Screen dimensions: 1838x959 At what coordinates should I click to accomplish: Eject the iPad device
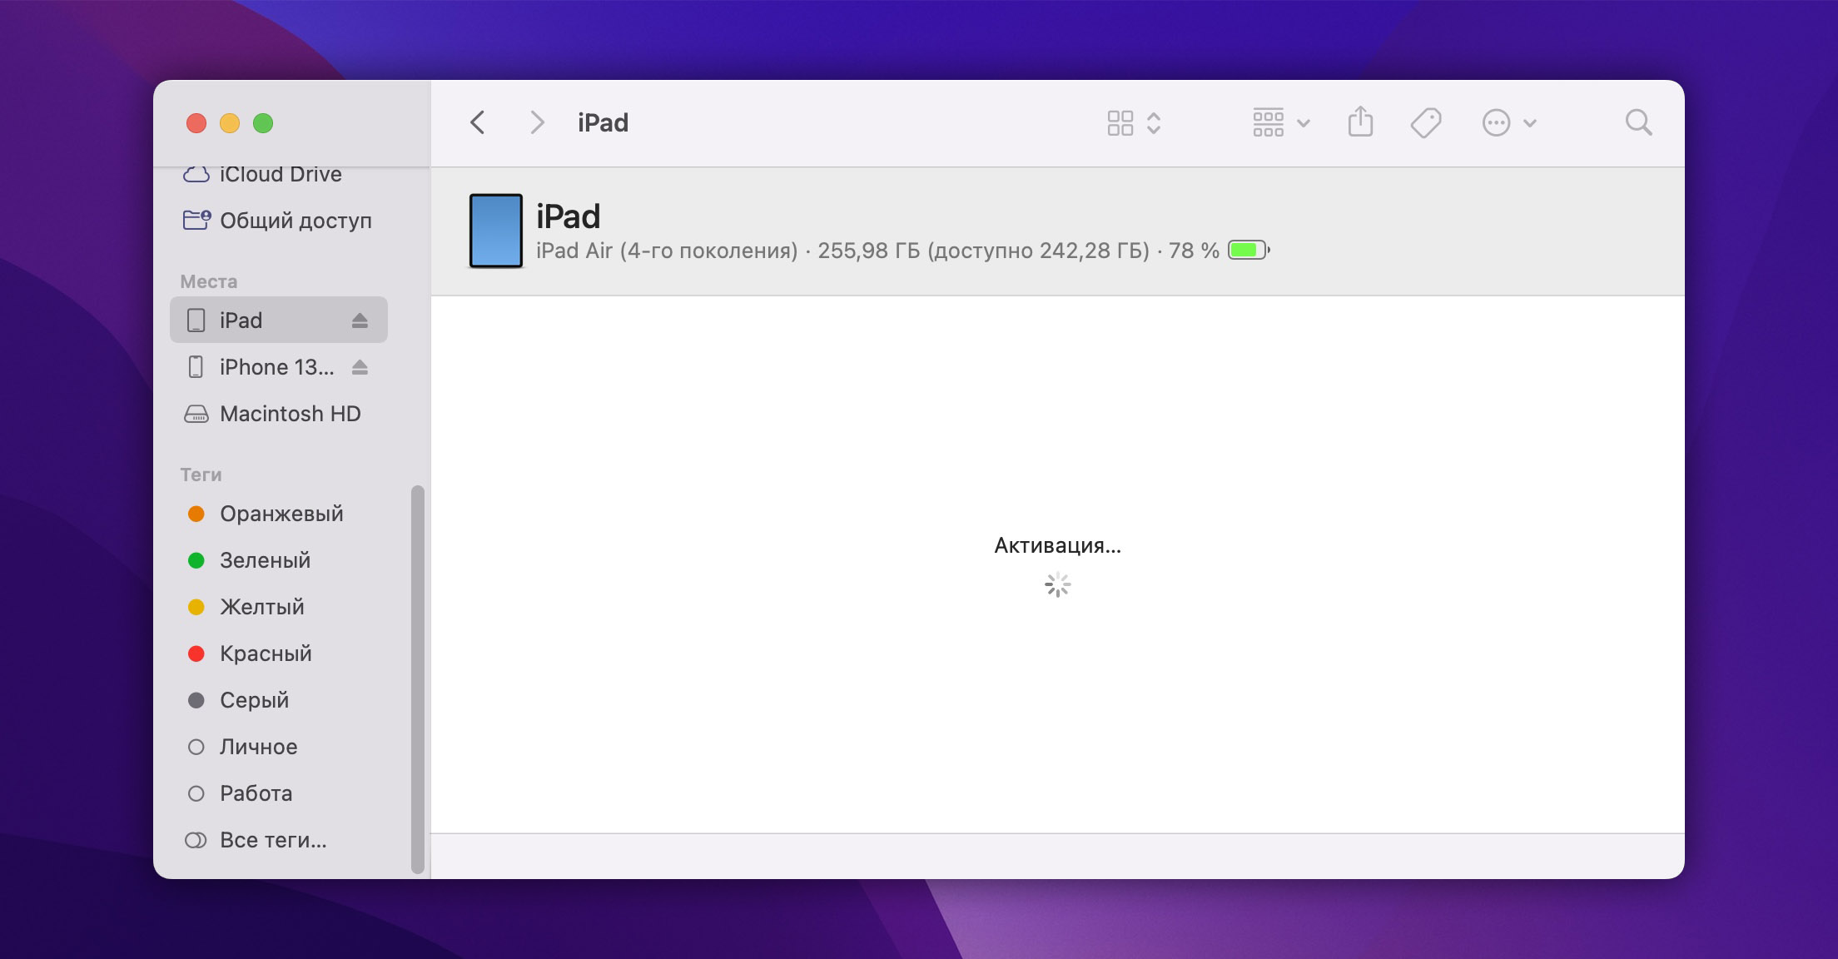click(x=360, y=320)
